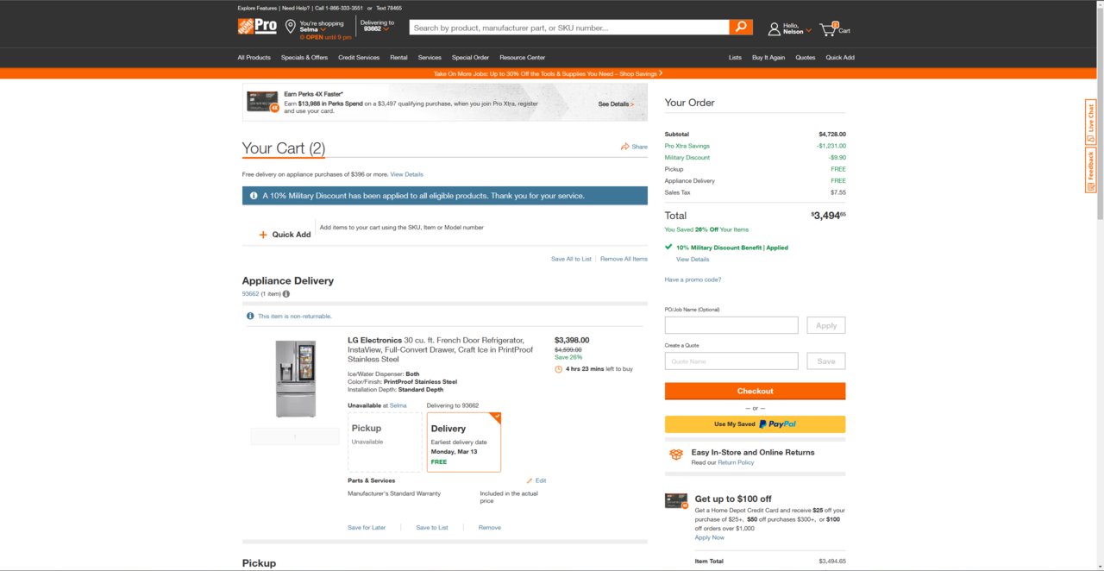Open the Rental menu item
1104x571 pixels.
(398, 58)
